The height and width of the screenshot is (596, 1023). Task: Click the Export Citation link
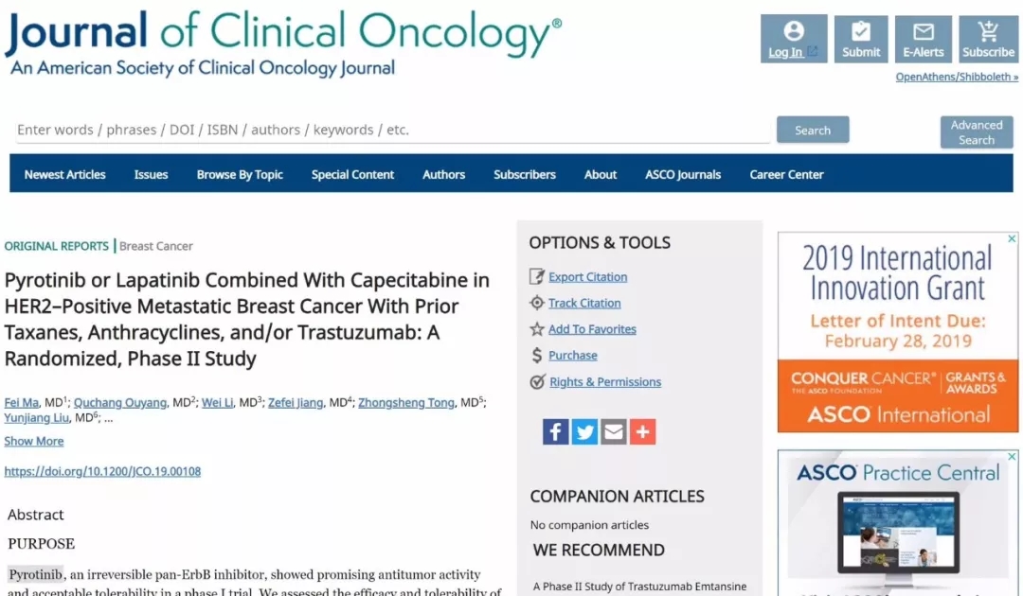(587, 277)
